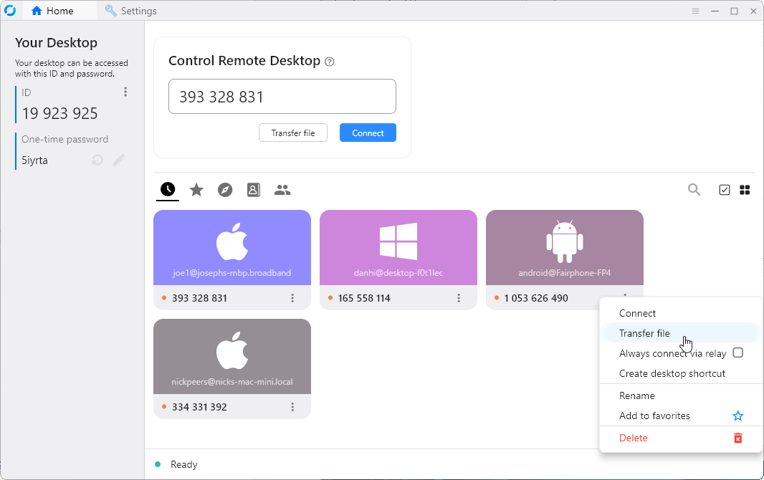764x480 pixels.
Task: Toggle the Always connect via relay checkbox
Action: pos(737,353)
